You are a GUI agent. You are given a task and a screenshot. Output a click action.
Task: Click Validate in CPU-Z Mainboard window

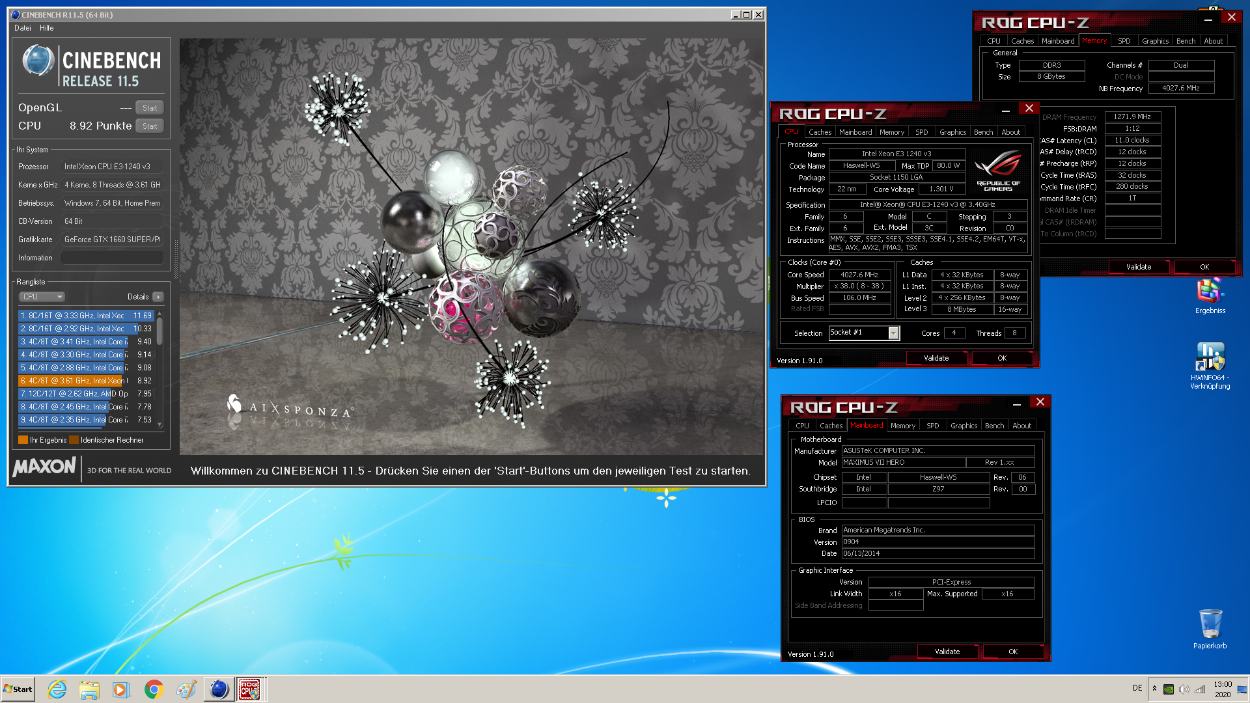pos(947,652)
